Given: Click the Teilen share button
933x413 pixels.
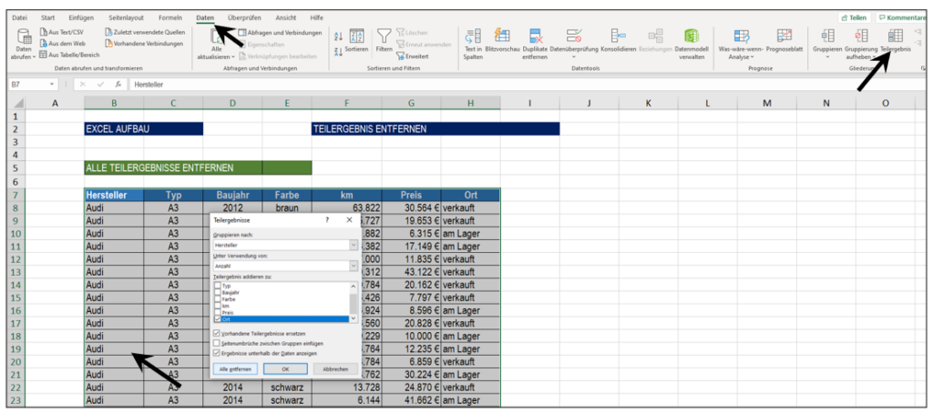Looking at the screenshot, I should (854, 18).
